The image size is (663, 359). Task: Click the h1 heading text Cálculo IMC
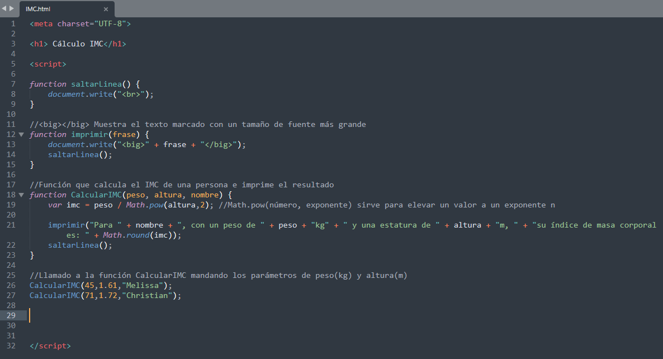[78, 44]
